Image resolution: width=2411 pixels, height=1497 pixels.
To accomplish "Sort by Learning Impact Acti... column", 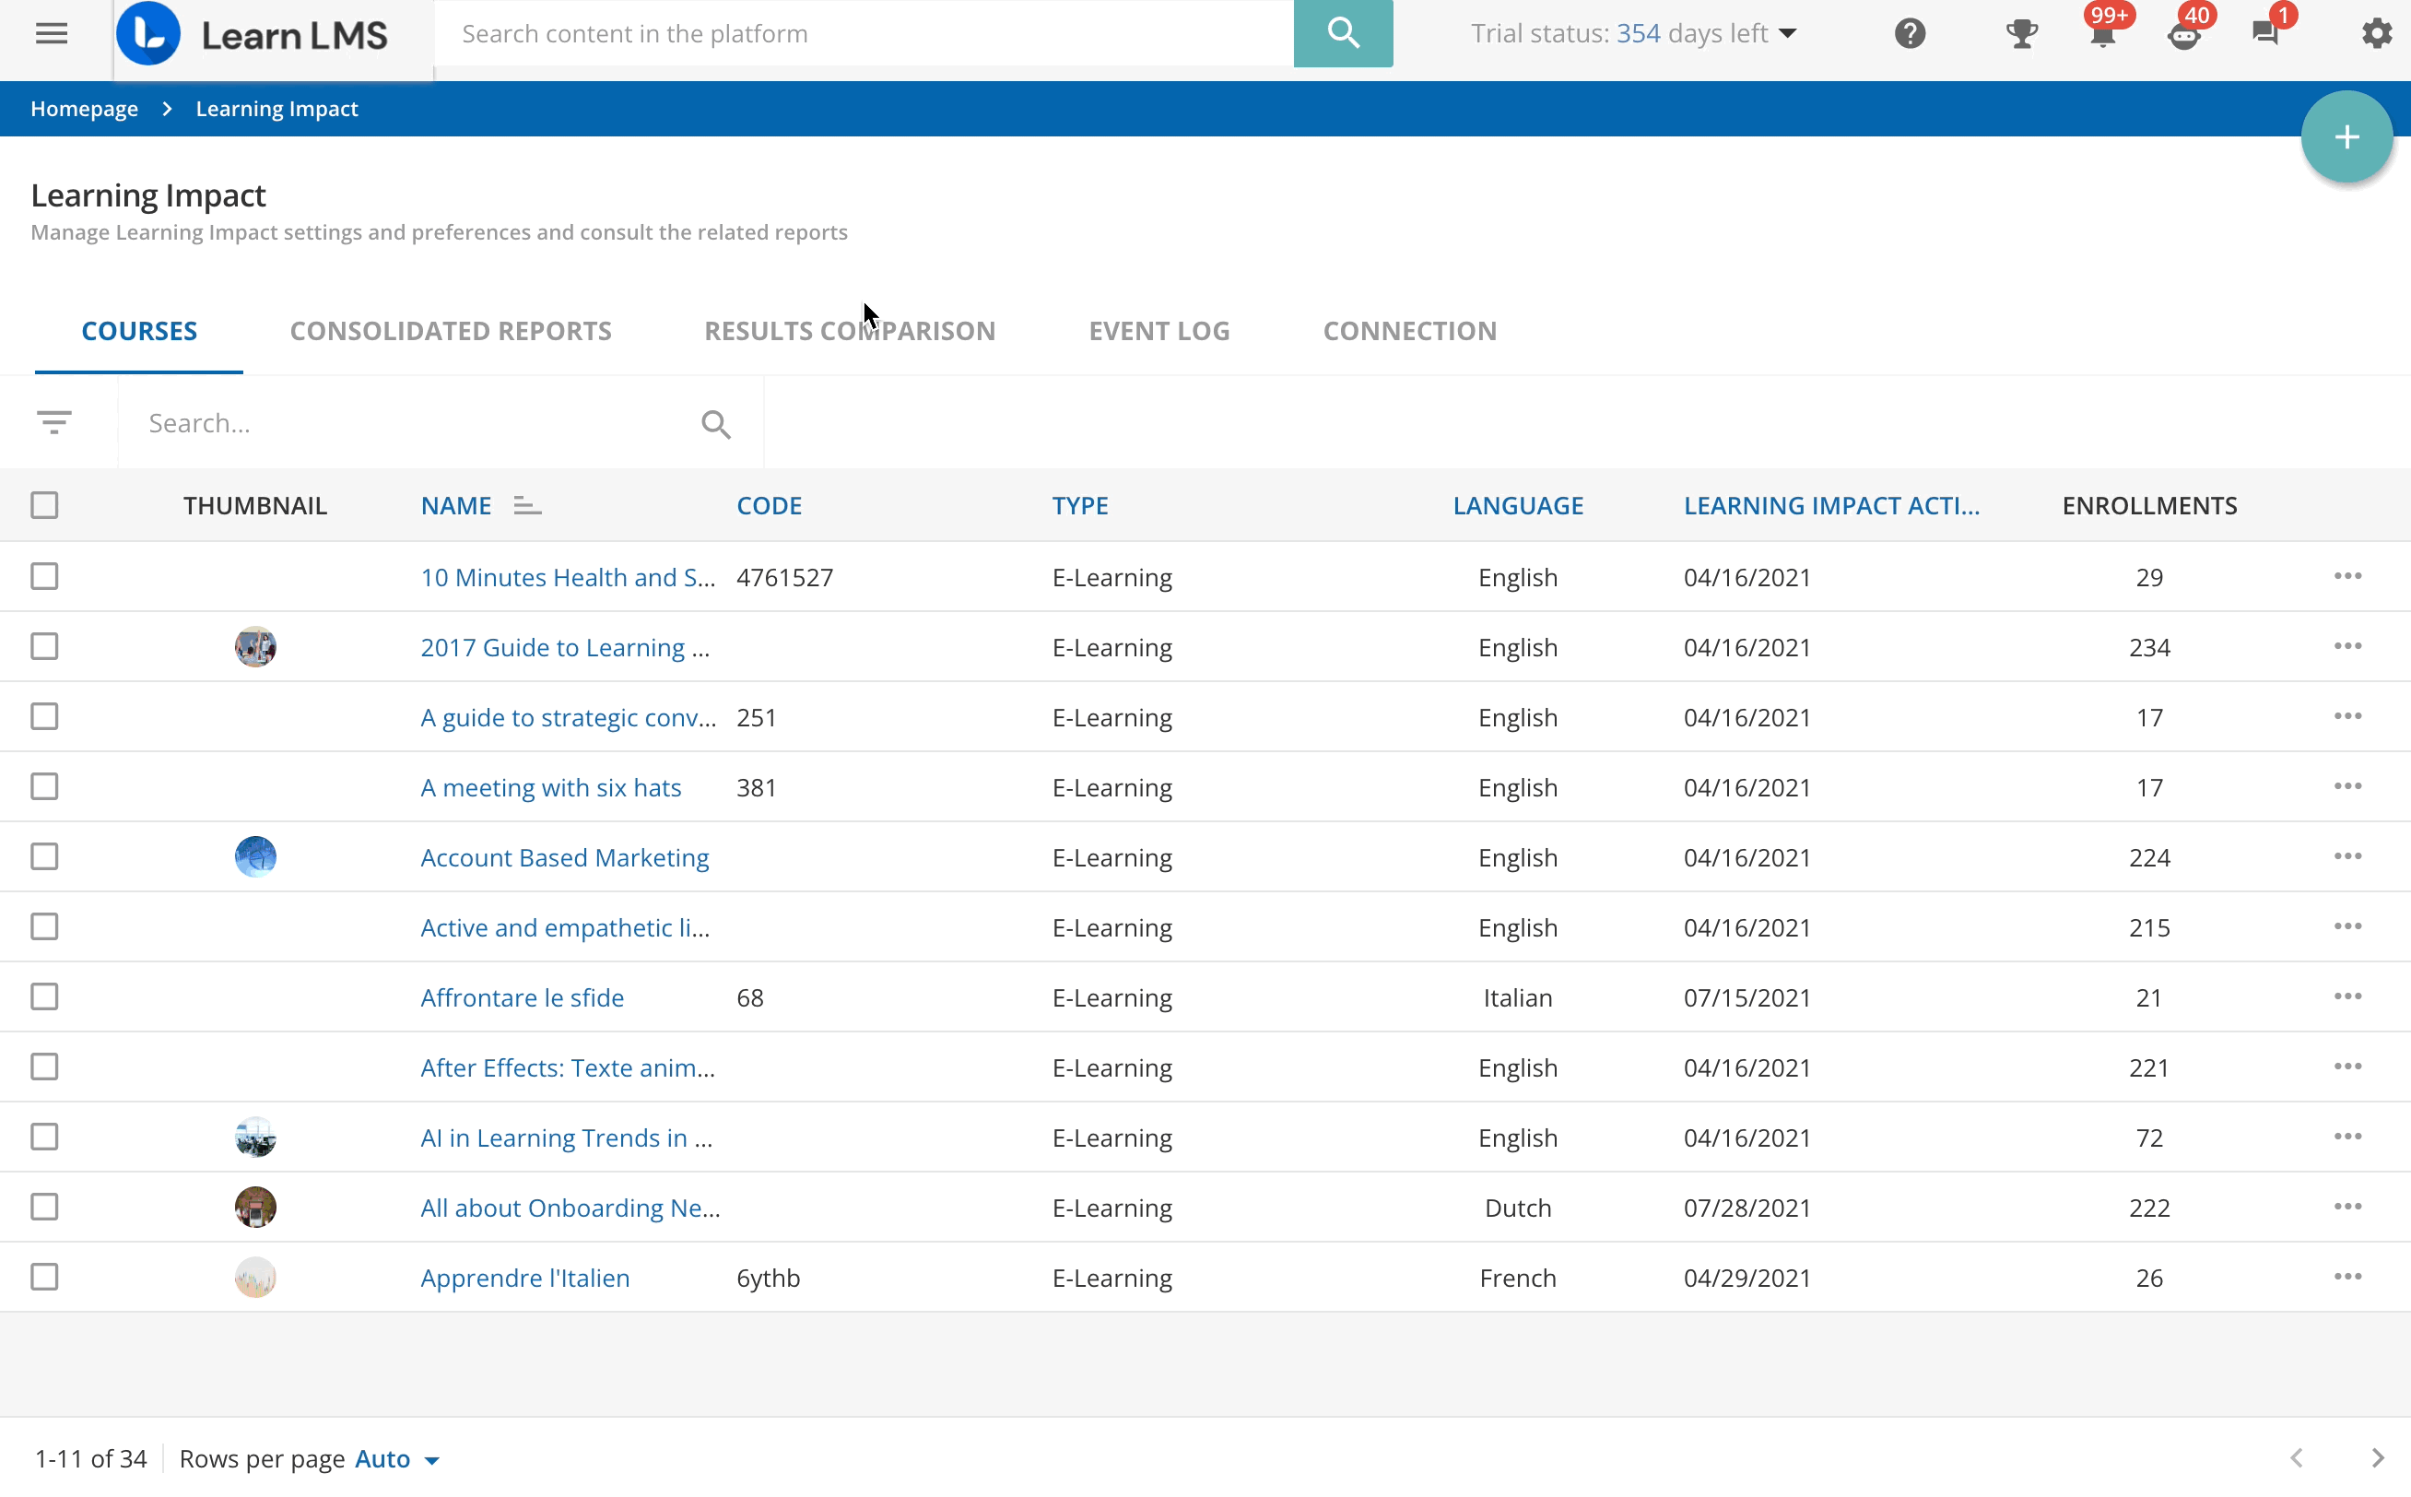I will click(x=1831, y=506).
